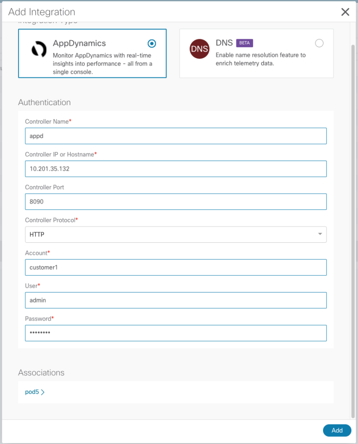Click the AppDynamics card title
Screen dimensions: 358x444
coord(79,43)
